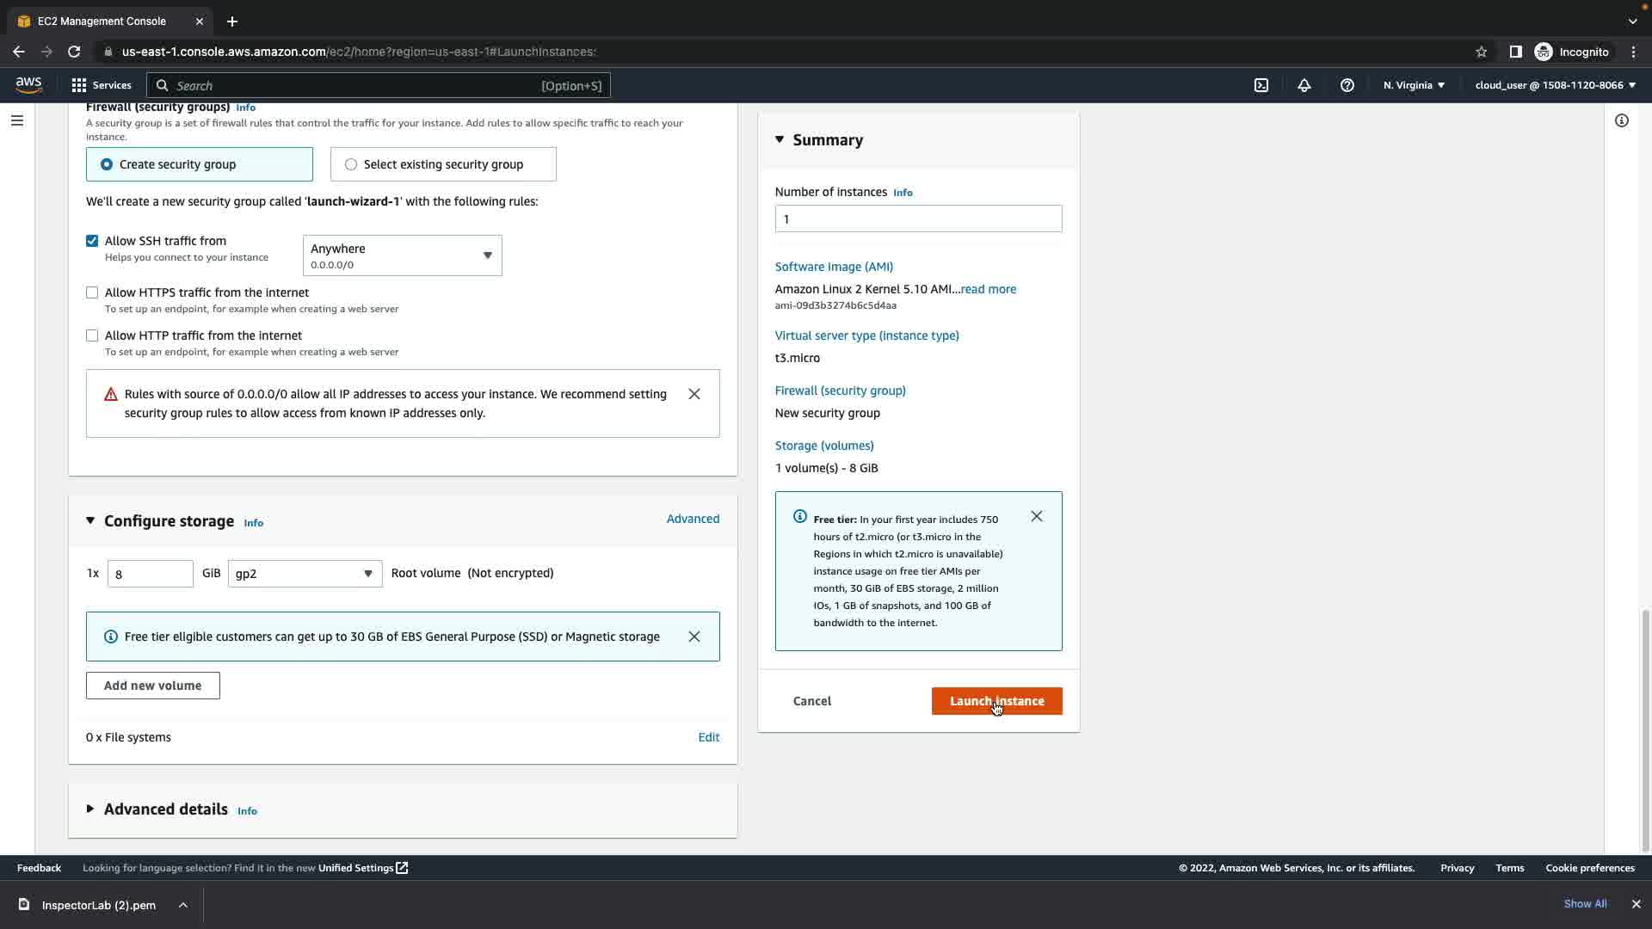Open the Services grid menu
The height and width of the screenshot is (929, 1652).
coord(102,85)
